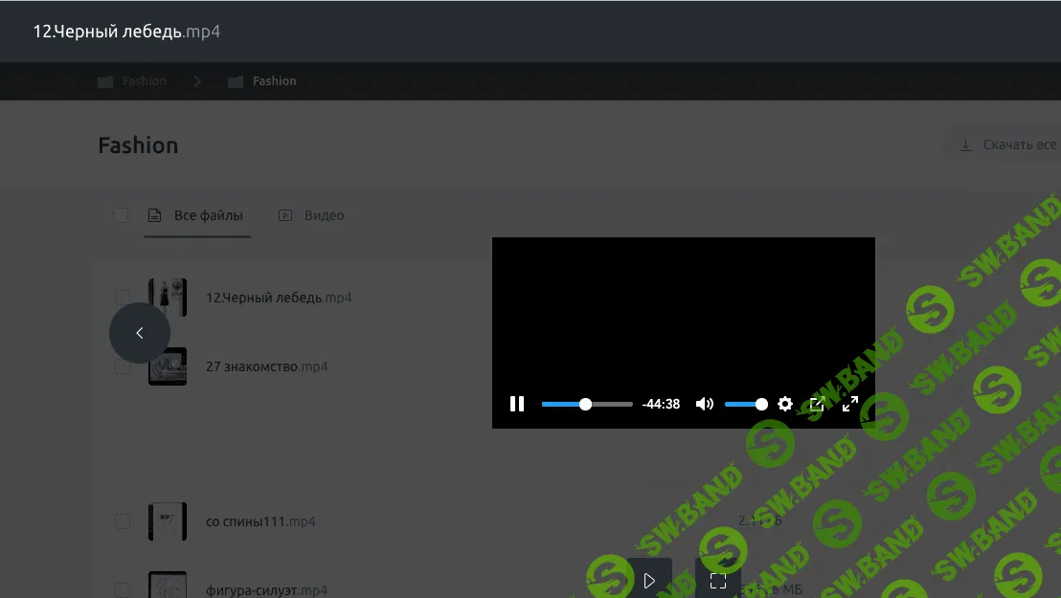Viewport: 1061px width, 598px height.
Task: Mute the video volume speaker icon
Action: [705, 404]
